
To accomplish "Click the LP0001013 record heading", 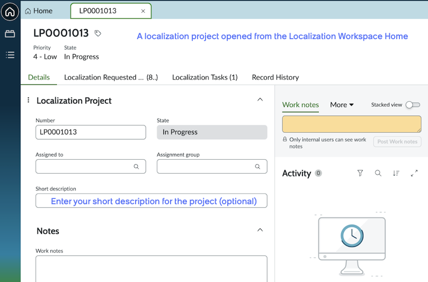I will point(61,33).
